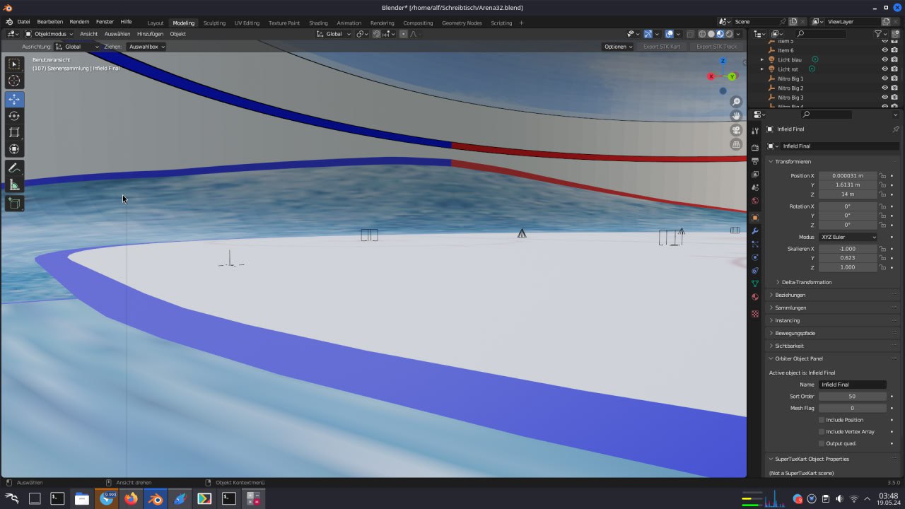This screenshot has height=509, width=905.
Task: Hide Licht blau in outliner
Action: pos(884,60)
